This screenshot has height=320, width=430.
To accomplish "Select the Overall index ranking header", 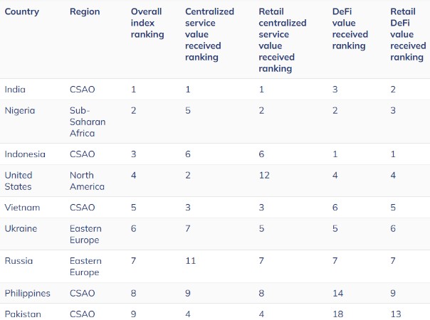I will click(x=147, y=23).
